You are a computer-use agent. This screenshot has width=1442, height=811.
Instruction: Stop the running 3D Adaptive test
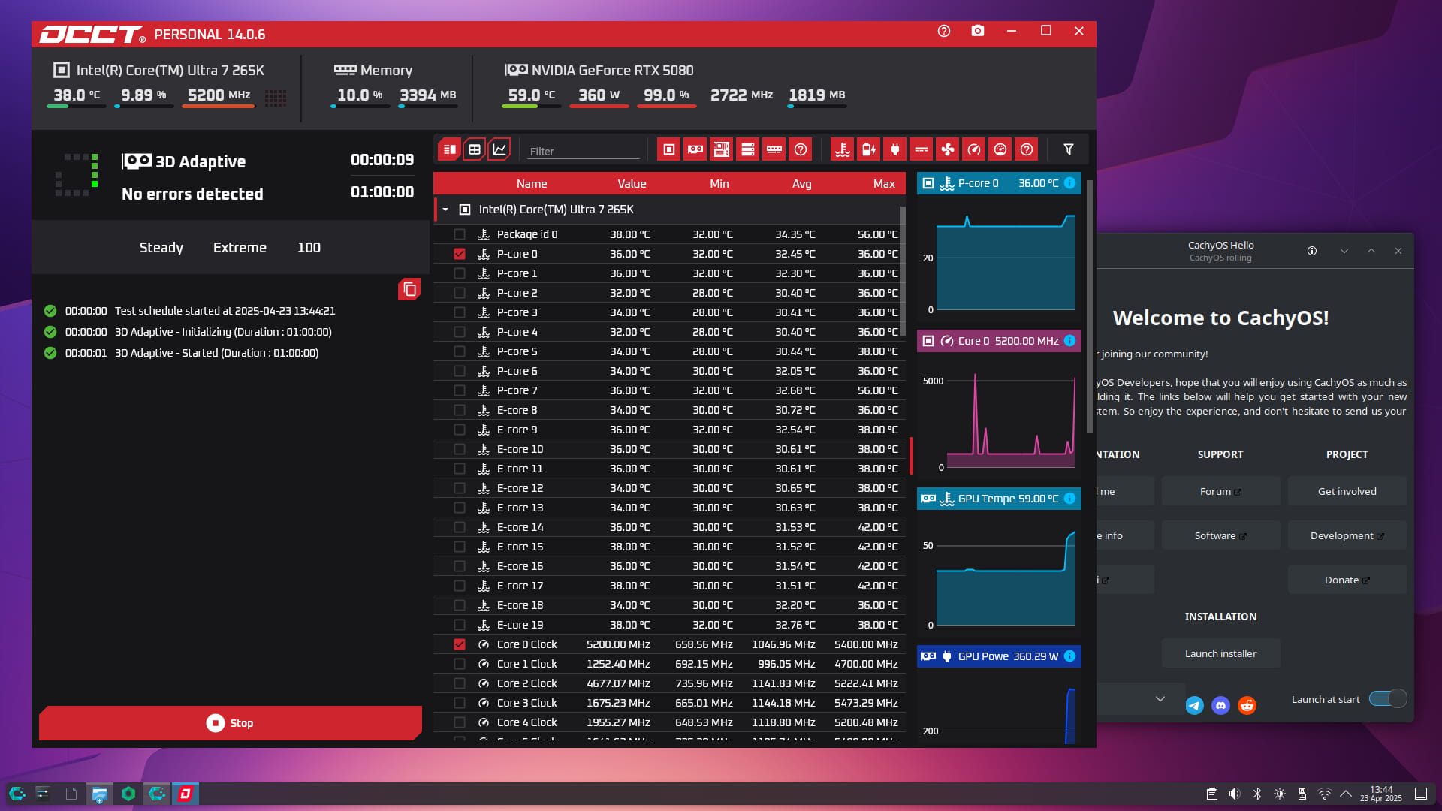click(230, 722)
